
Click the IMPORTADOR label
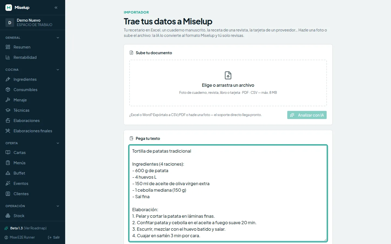pos(136,12)
